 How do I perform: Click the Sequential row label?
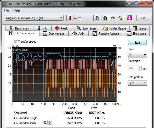point(20,113)
